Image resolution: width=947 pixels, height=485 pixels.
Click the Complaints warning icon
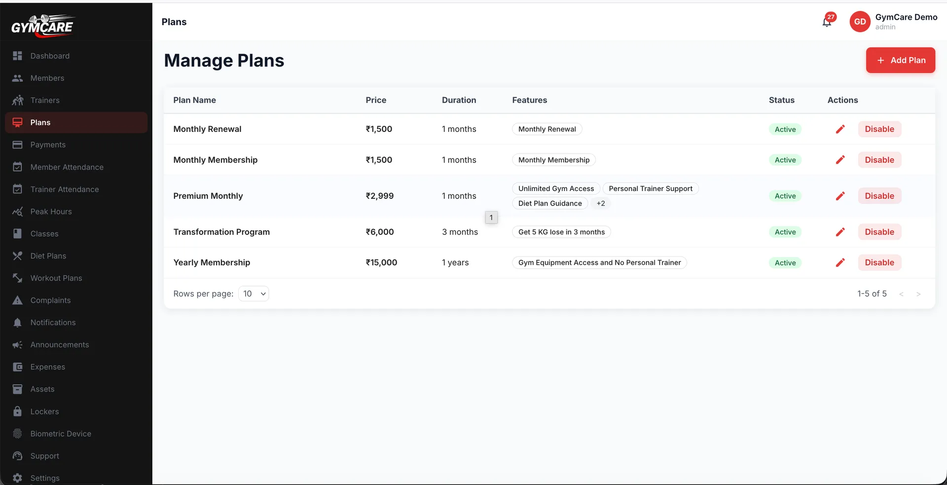18,300
